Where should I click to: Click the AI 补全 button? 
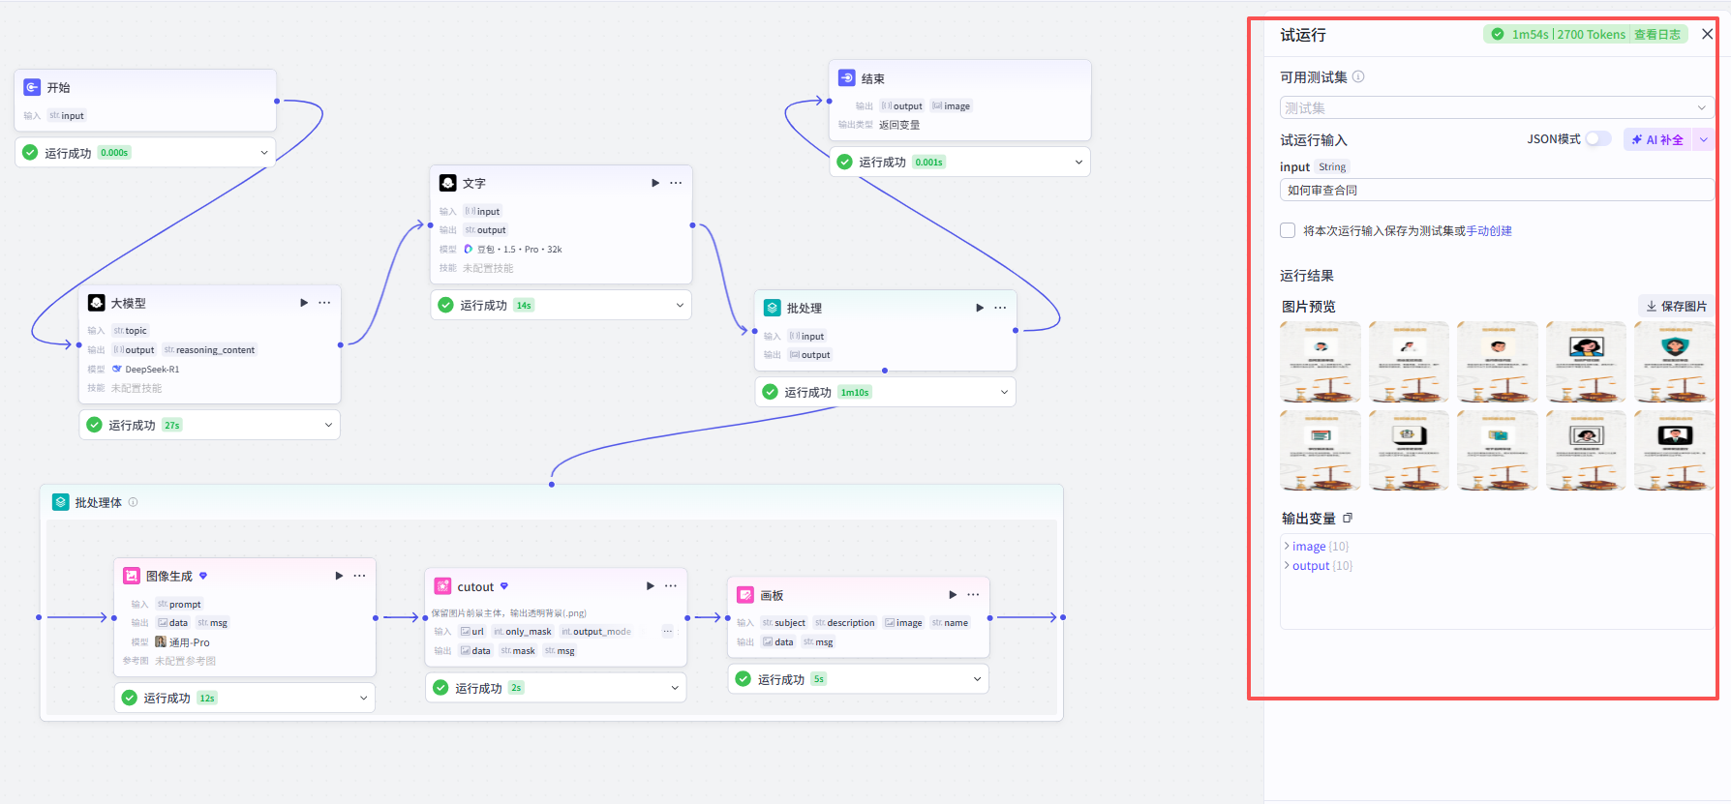point(1657,139)
